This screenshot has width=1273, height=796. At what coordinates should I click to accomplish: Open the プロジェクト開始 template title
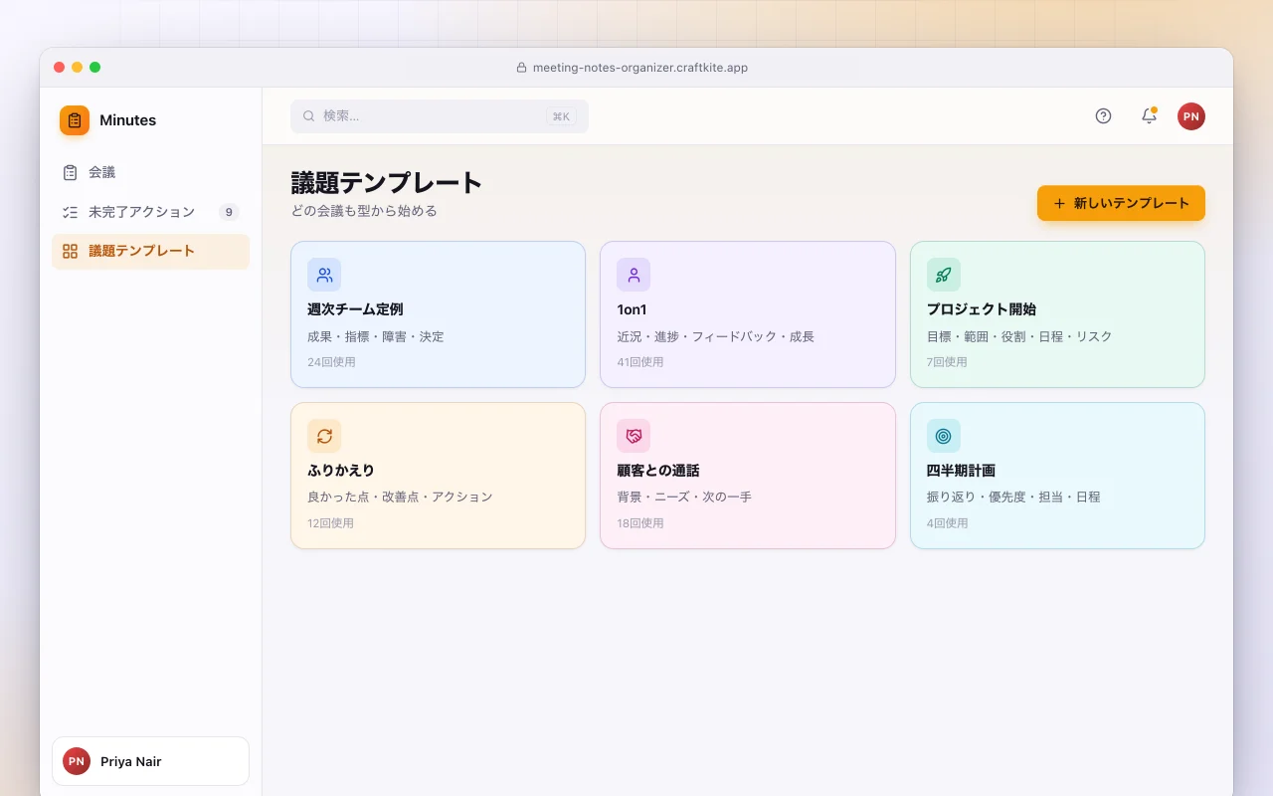(982, 309)
